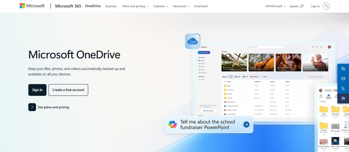This screenshot has height=152, width=349.
Task: Expand the All Microsoft dropdown
Action: [275, 6]
